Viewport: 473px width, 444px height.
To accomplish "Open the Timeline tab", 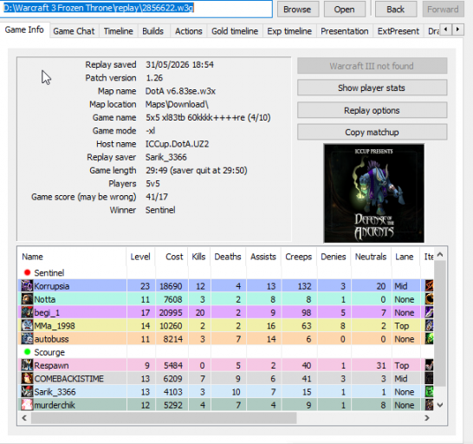I will (118, 31).
